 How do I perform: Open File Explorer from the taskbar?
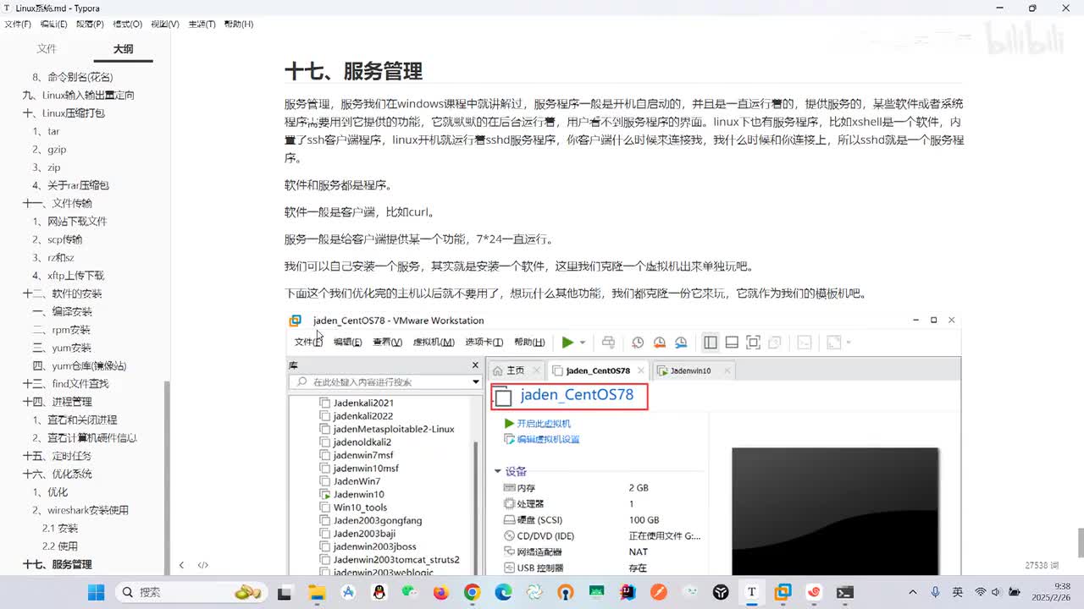coord(317,592)
